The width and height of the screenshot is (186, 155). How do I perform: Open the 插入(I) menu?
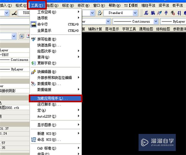coord(6,5)
